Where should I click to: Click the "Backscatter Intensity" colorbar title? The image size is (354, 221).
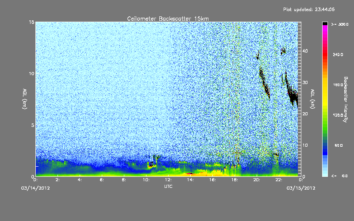click(346, 99)
